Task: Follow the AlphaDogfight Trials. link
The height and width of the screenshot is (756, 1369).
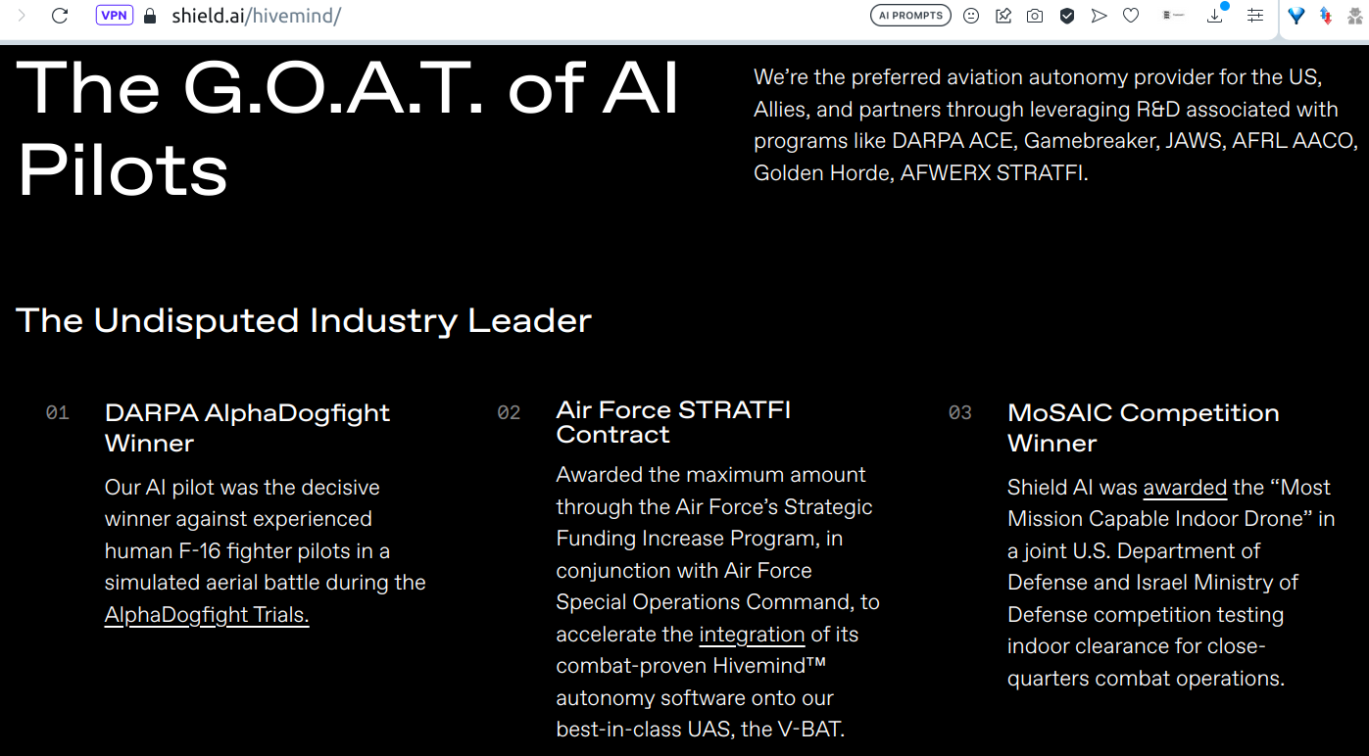Action: (x=207, y=615)
